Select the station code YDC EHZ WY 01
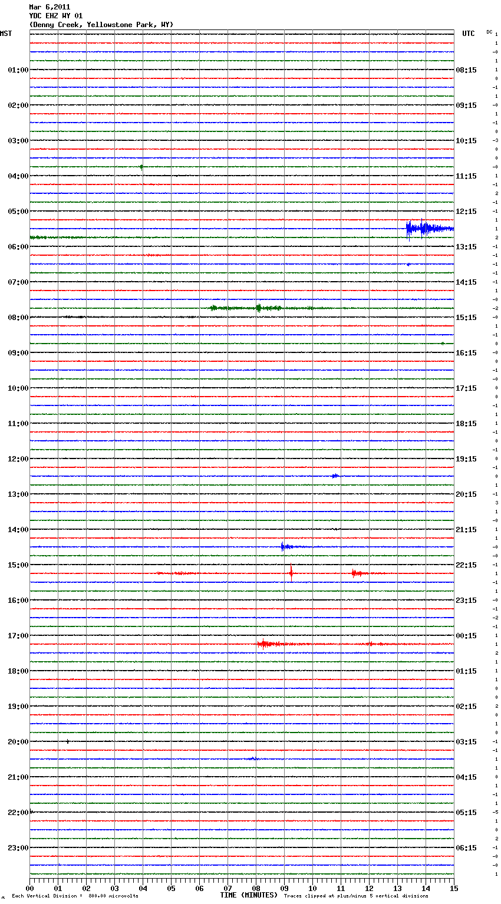 pos(56,16)
